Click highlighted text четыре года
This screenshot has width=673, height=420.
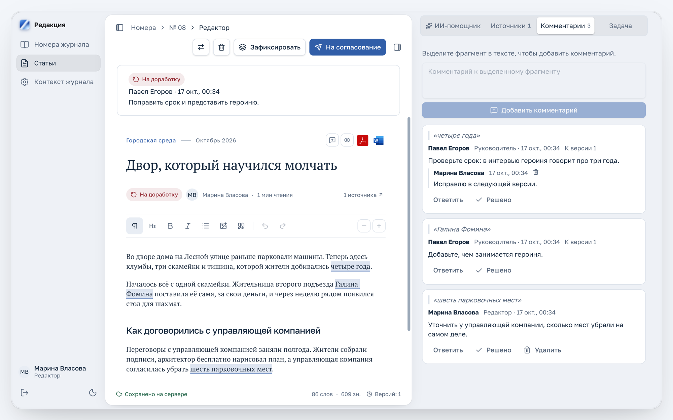[x=350, y=266]
